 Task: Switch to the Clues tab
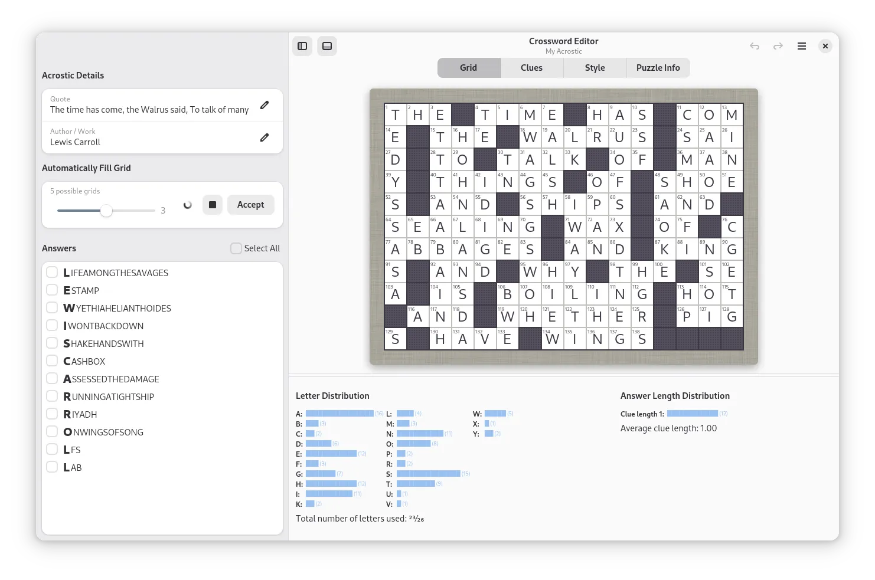(x=531, y=68)
